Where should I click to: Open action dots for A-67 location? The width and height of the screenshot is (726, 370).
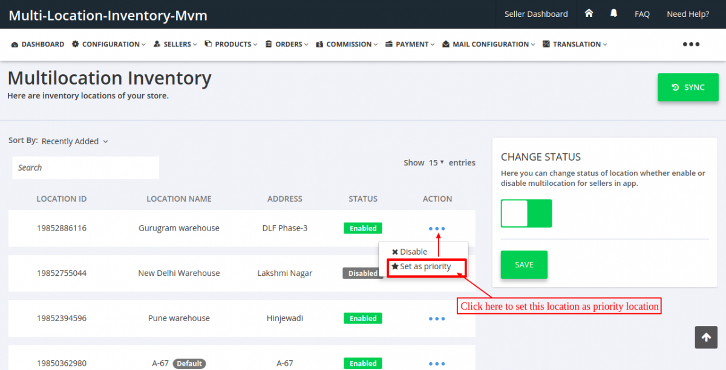(437, 364)
